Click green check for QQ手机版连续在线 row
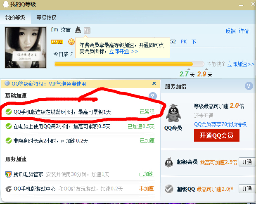 coord(9,112)
